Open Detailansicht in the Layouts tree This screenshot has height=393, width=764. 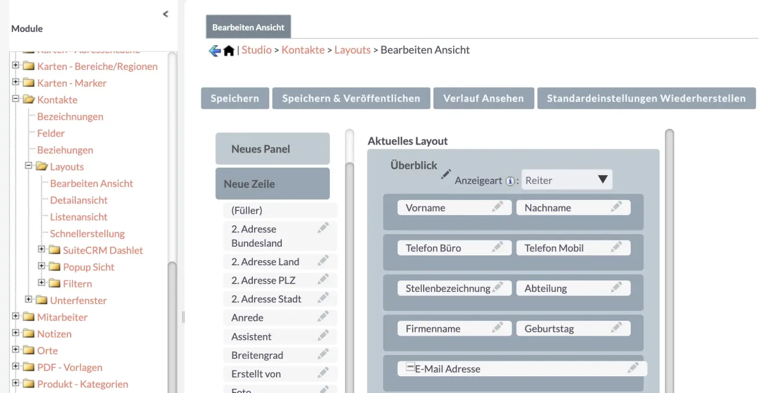[79, 200]
